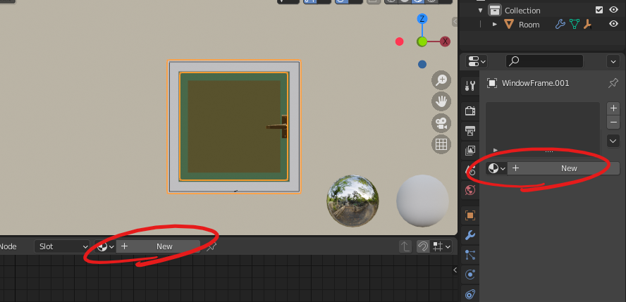The height and width of the screenshot is (302, 626).
Task: Click the hand pan view button
Action: 441,102
